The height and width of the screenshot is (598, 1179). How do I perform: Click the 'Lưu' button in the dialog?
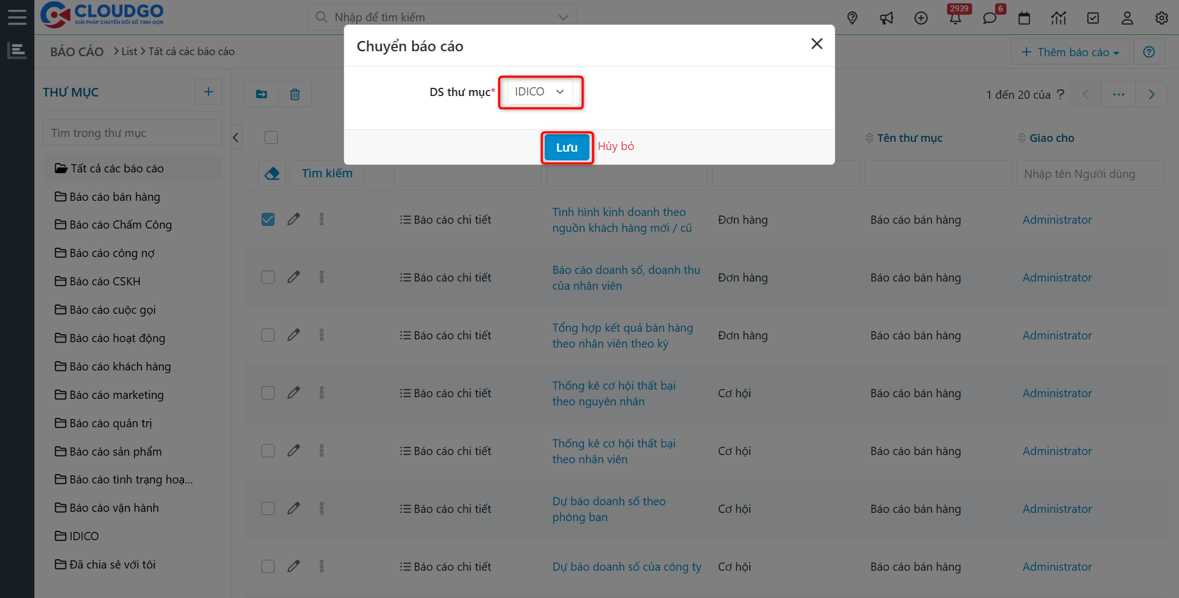pos(567,147)
